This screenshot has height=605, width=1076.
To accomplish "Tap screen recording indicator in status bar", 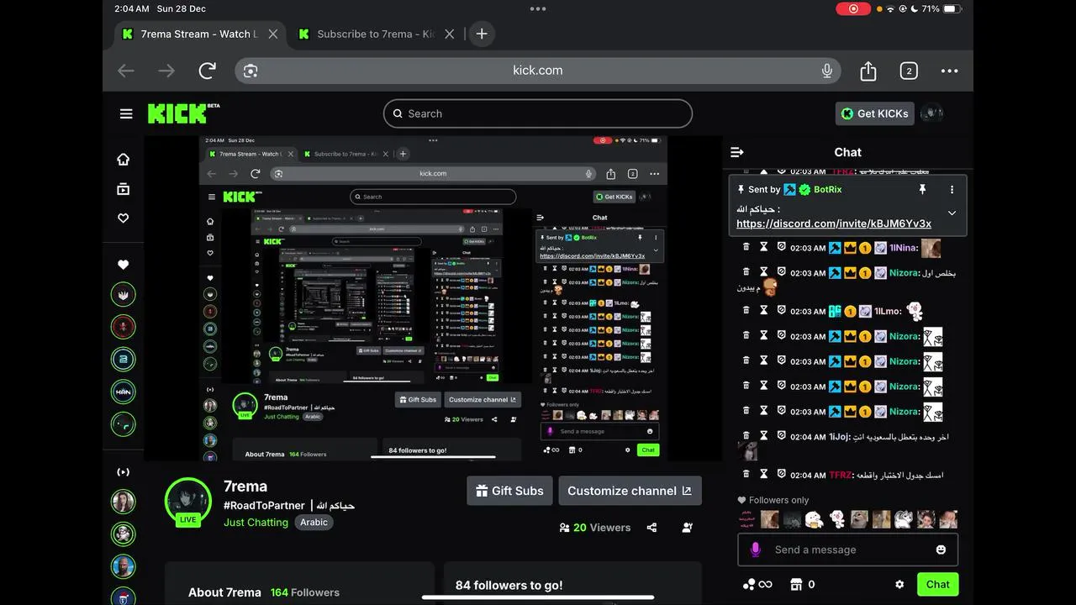I will (x=853, y=8).
